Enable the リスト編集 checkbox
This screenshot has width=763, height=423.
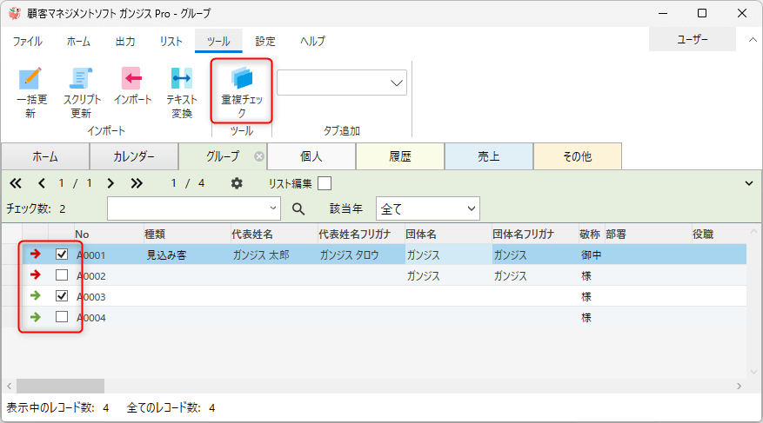pyautogui.click(x=324, y=183)
